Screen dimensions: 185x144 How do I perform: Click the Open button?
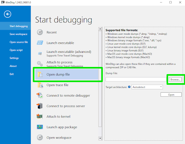tap(171, 94)
